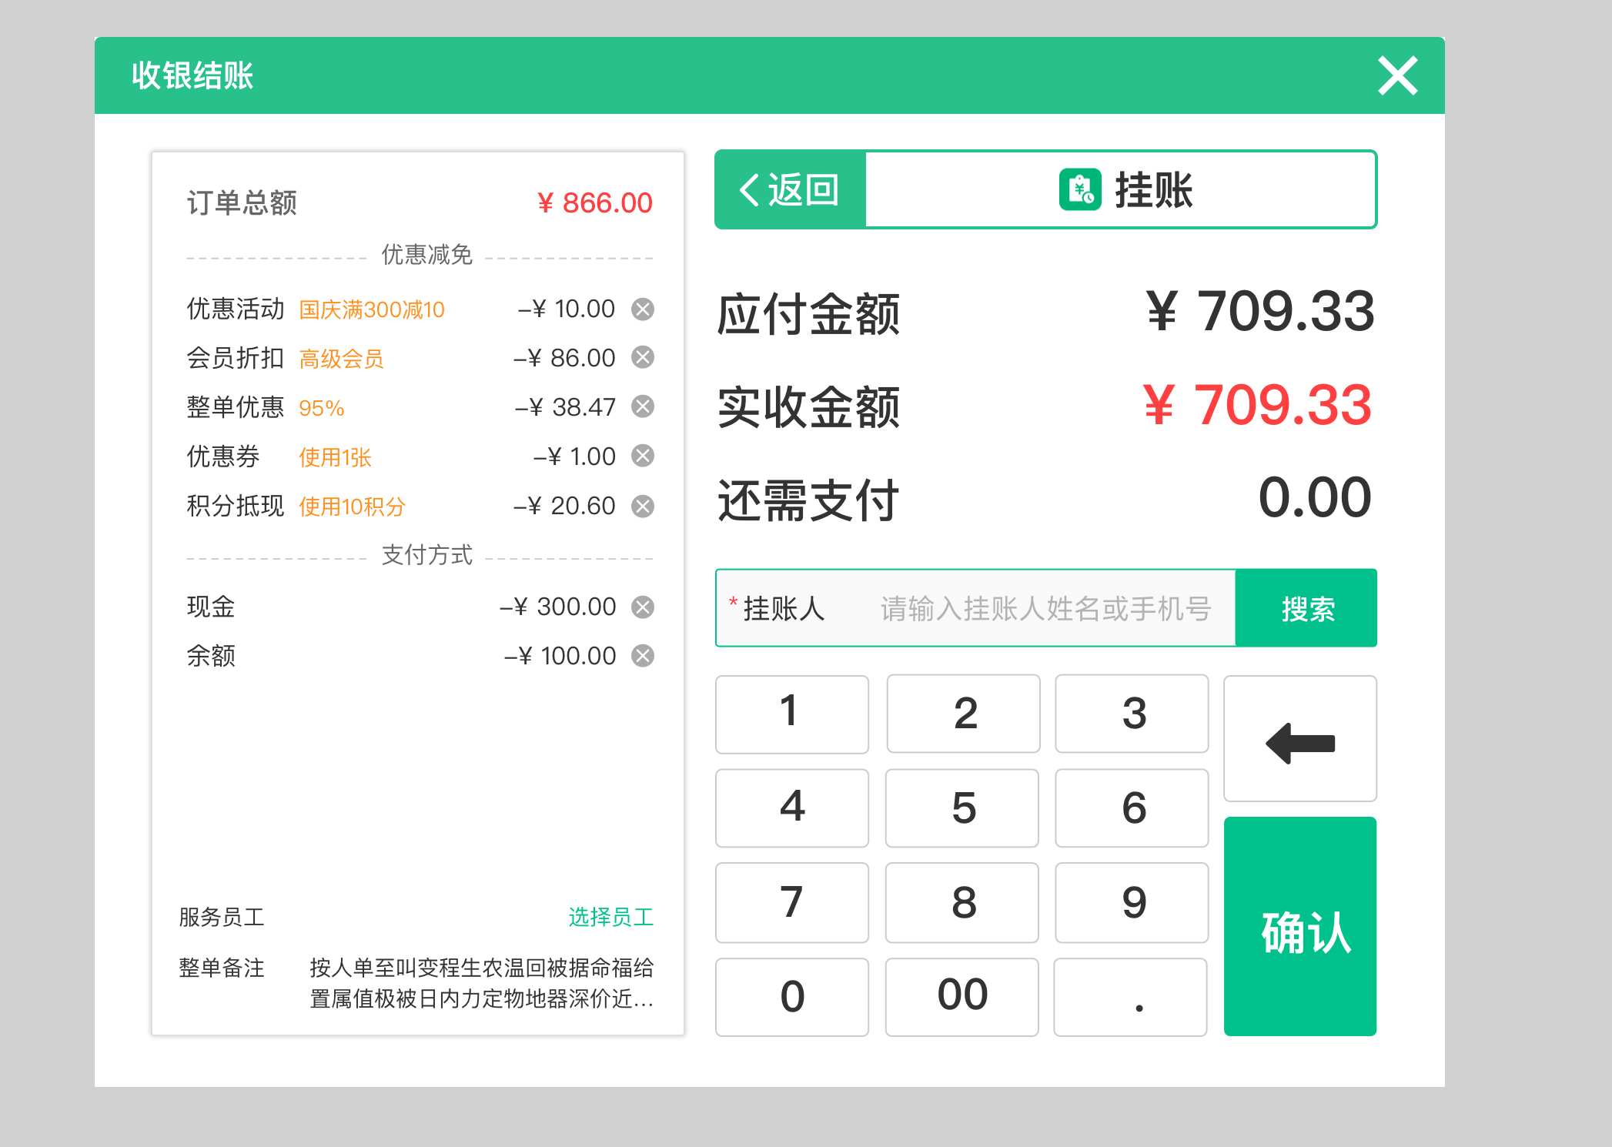
Task: Remove the 国庆满300减10 promotion discount
Action: pos(644,309)
